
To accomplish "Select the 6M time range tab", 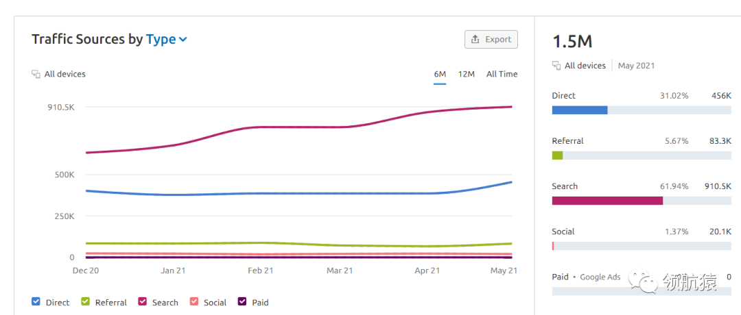I will (440, 74).
